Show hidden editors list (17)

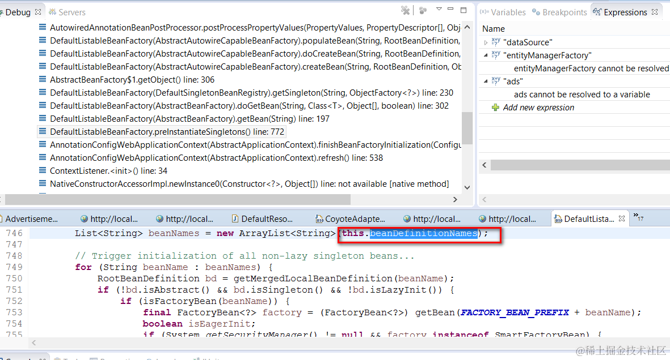(638, 217)
